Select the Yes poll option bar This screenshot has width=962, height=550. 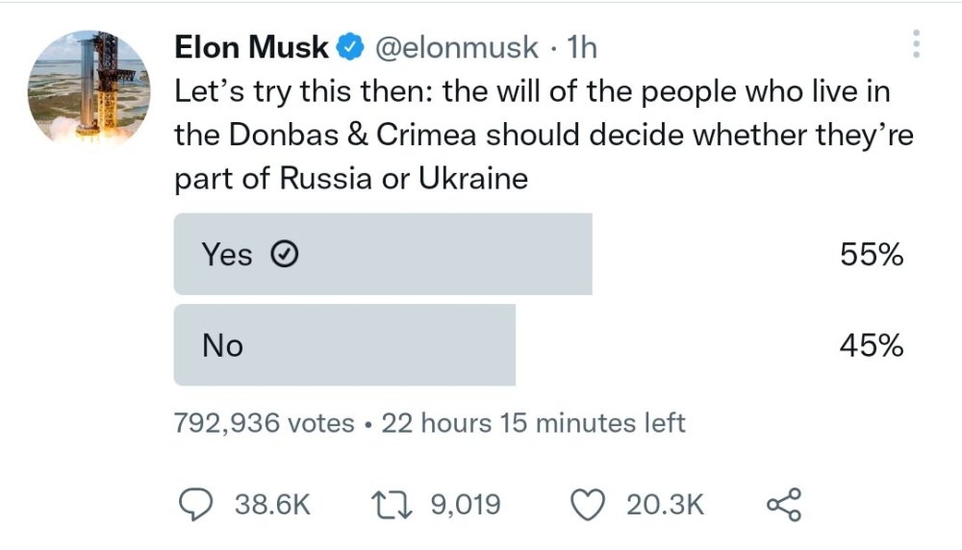(x=382, y=254)
